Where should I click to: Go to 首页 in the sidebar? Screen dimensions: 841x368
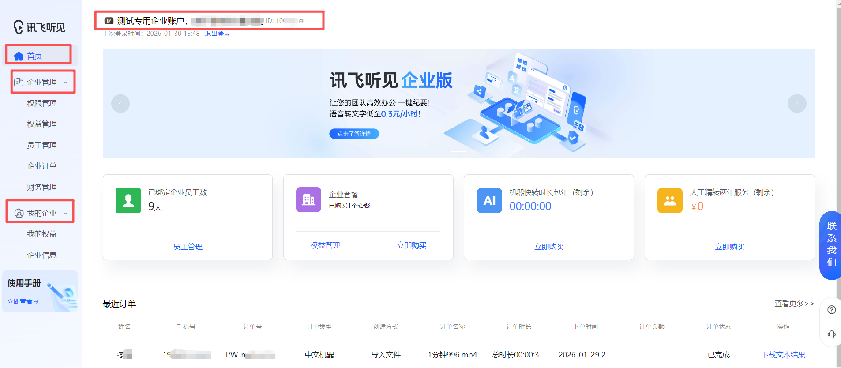coord(34,56)
